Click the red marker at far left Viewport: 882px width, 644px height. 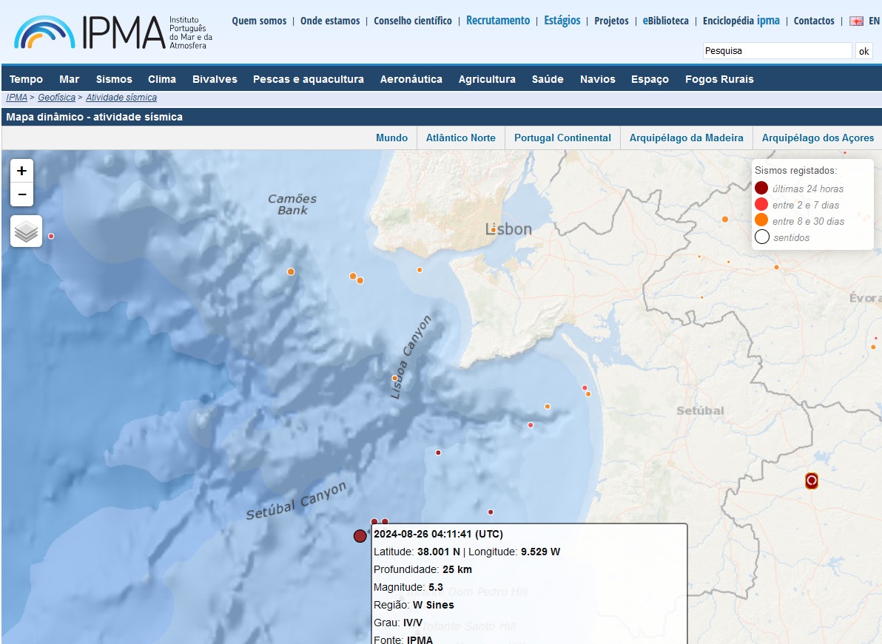51,236
